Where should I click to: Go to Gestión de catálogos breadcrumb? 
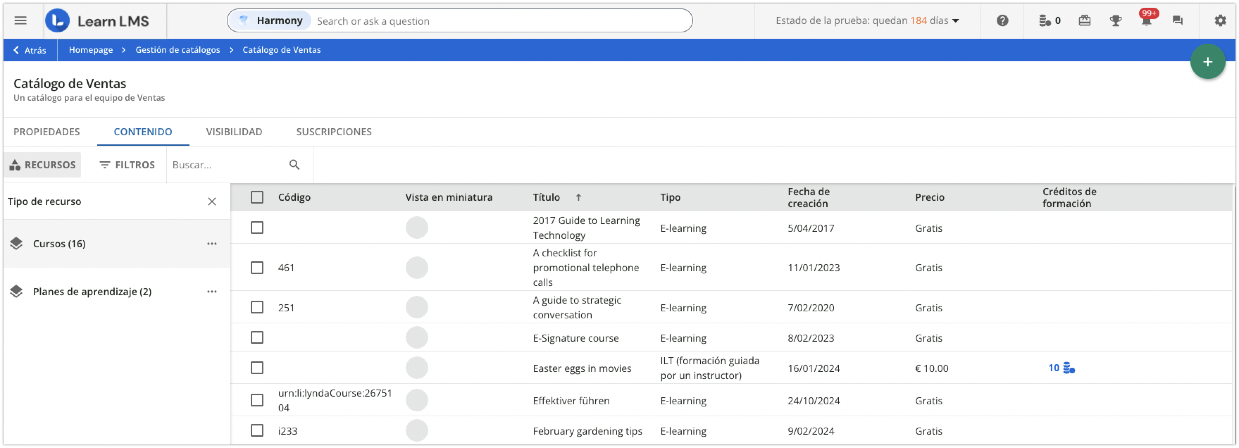click(178, 50)
